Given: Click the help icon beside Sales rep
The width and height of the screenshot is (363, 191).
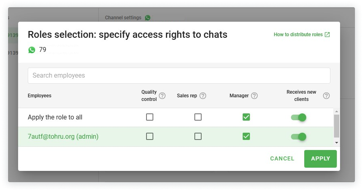Looking at the screenshot, I should click(203, 96).
